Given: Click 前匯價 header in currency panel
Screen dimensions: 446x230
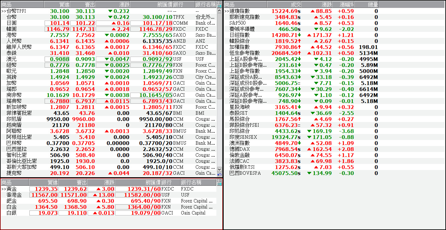Looking at the screenshot, I should (151, 5).
